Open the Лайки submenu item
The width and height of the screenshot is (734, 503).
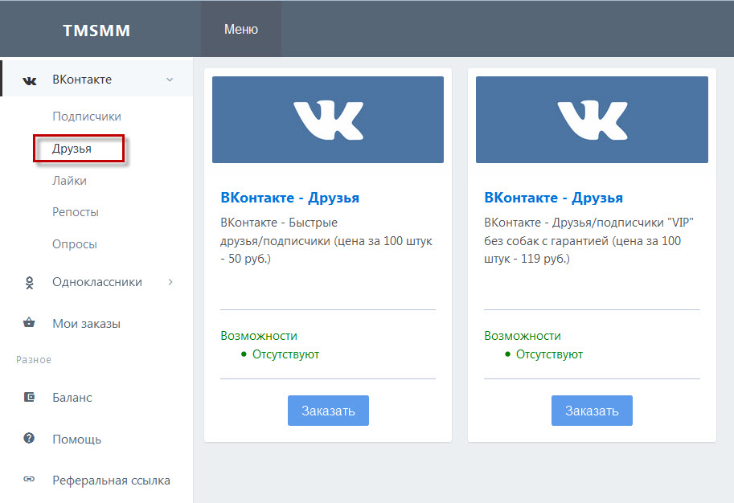69,181
